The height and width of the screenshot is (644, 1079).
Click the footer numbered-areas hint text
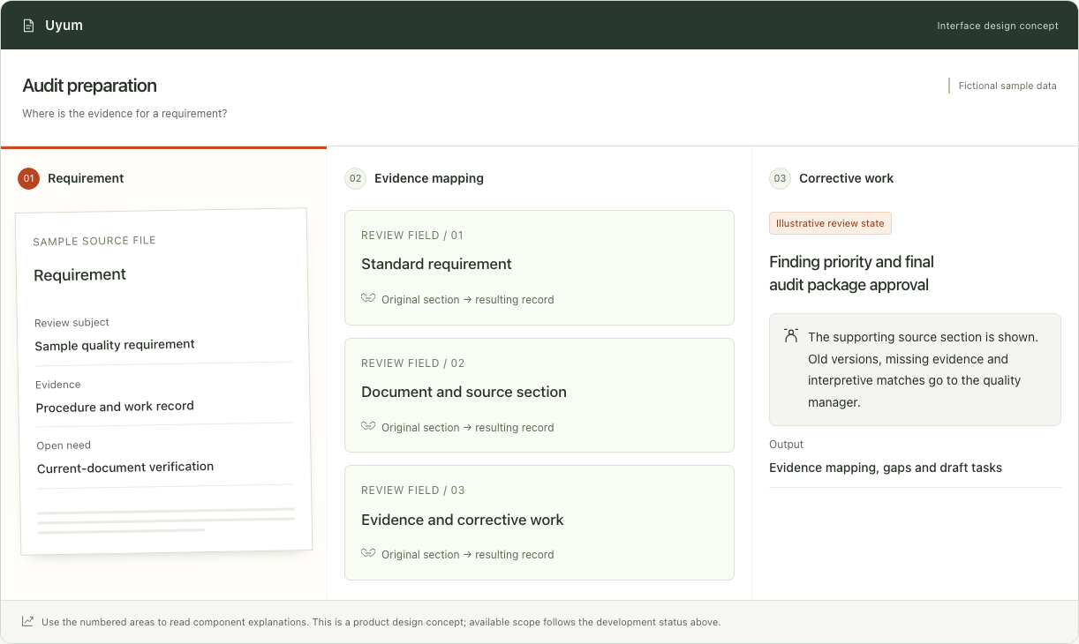381,622
